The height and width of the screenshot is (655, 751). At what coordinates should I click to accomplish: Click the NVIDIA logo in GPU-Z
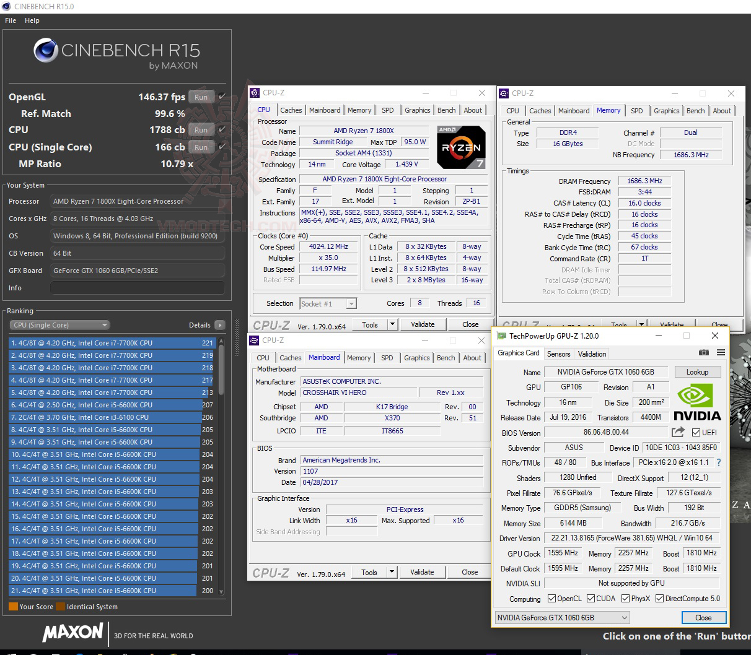pos(697,402)
